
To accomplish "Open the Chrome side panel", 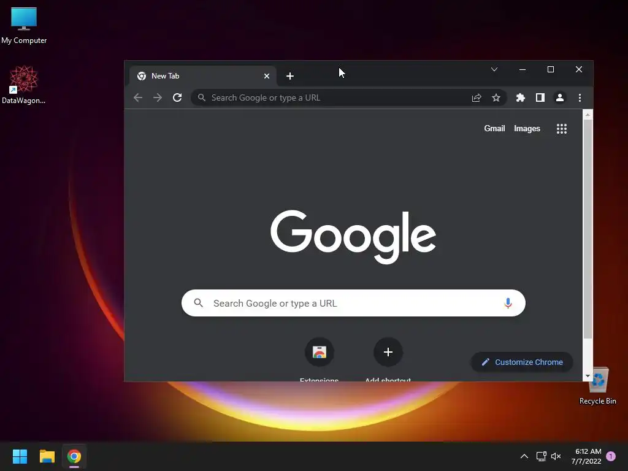I will tap(540, 98).
